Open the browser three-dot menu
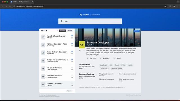The image size is (180, 101). 178,6
